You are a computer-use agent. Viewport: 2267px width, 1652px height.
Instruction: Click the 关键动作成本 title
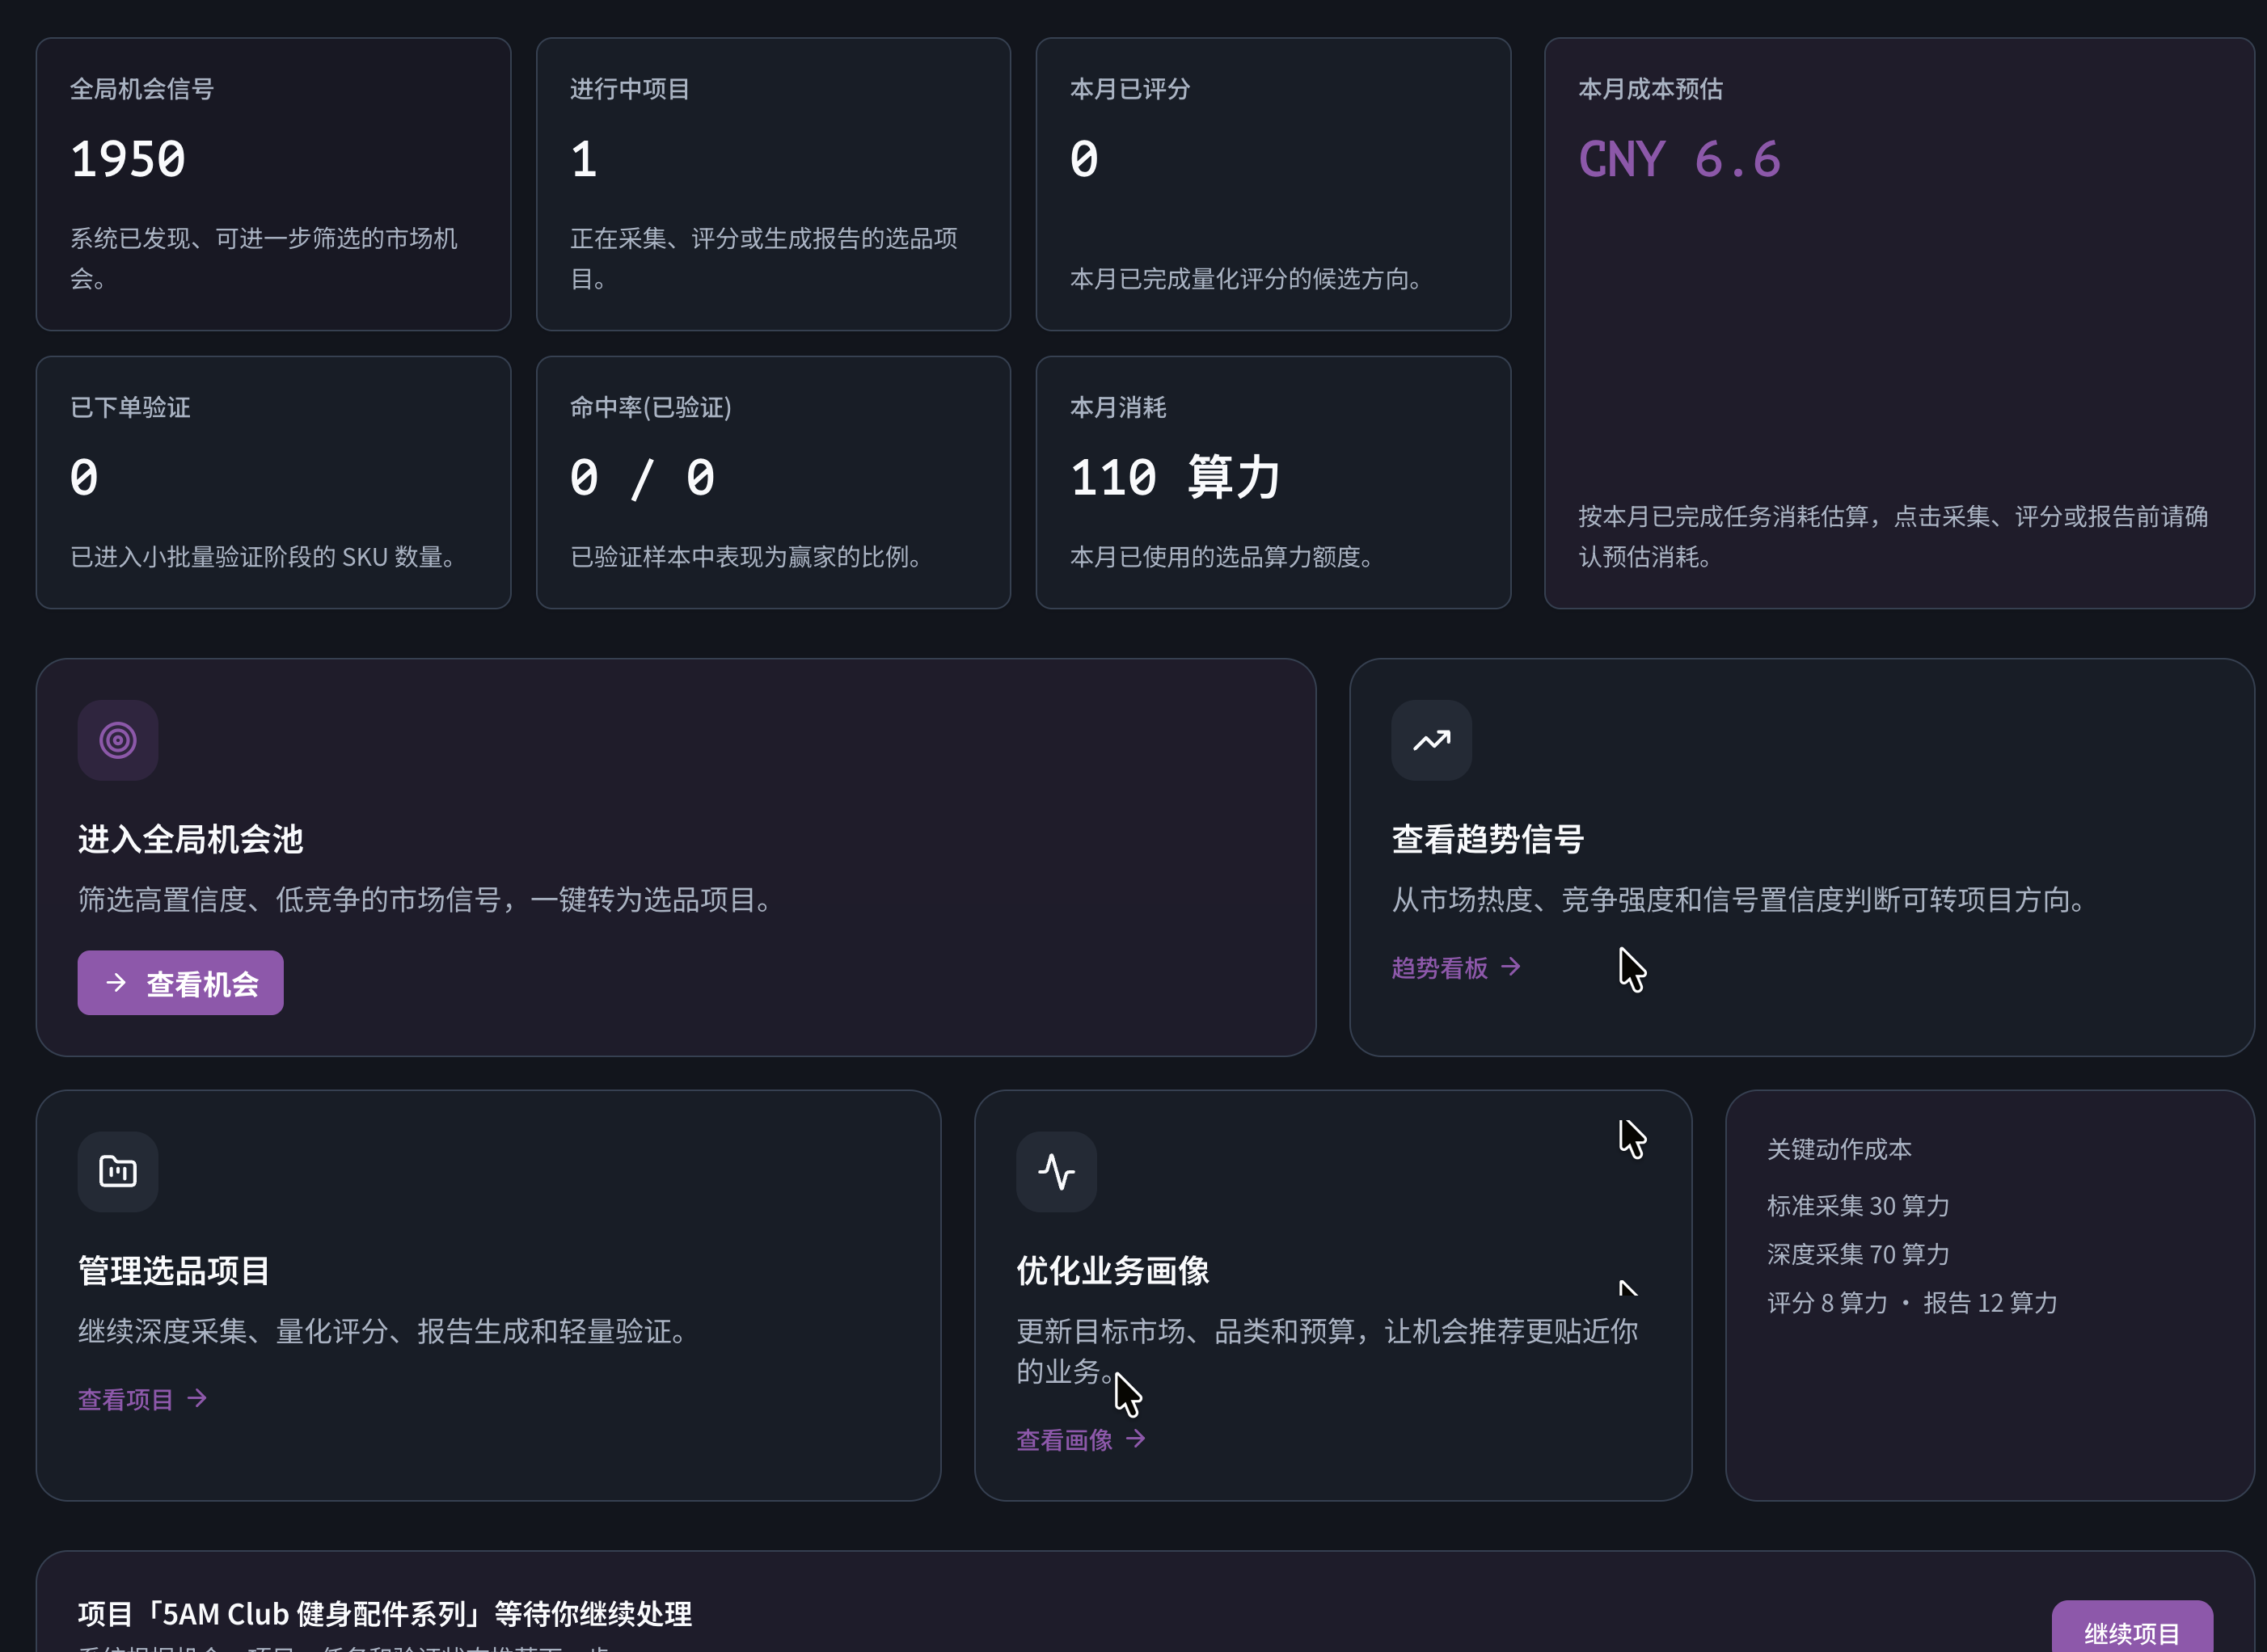click(1839, 1149)
